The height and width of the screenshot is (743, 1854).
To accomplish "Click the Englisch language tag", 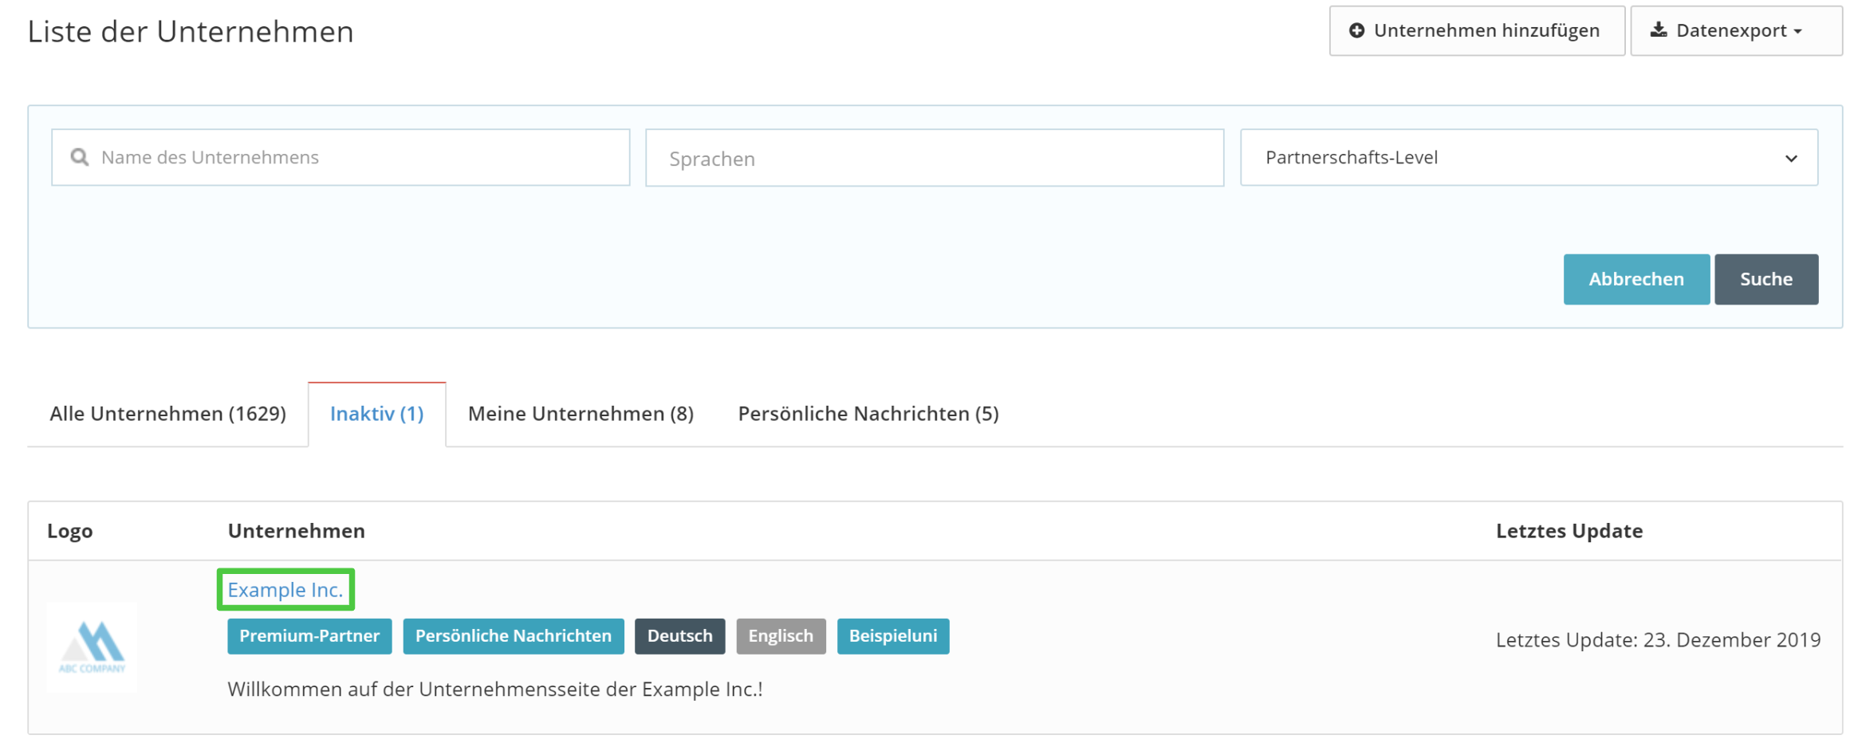I will 781,636.
